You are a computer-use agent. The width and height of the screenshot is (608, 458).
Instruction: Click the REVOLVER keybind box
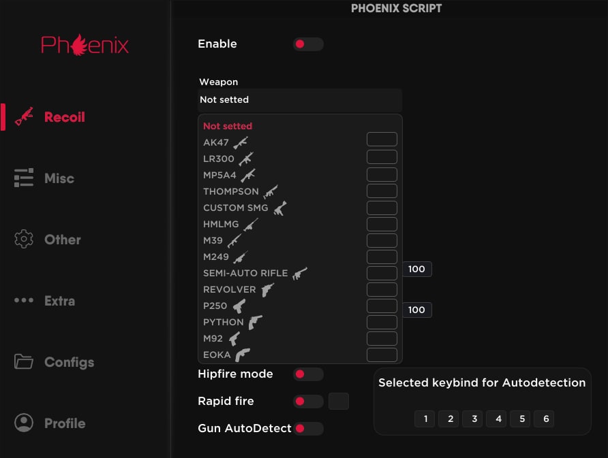click(382, 289)
